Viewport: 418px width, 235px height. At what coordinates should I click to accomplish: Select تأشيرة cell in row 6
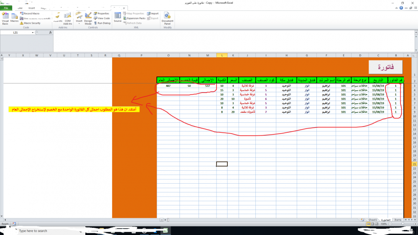247,99
